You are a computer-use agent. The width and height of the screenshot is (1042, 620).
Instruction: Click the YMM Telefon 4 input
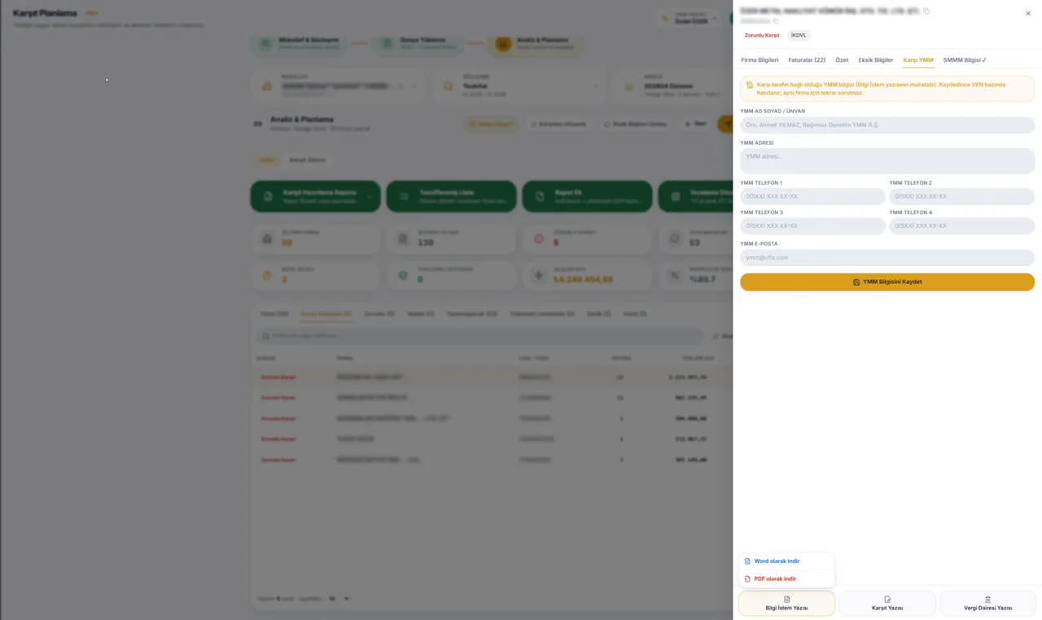coord(961,226)
